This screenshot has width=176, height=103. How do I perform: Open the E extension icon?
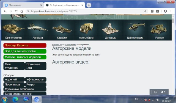tap(152, 11)
